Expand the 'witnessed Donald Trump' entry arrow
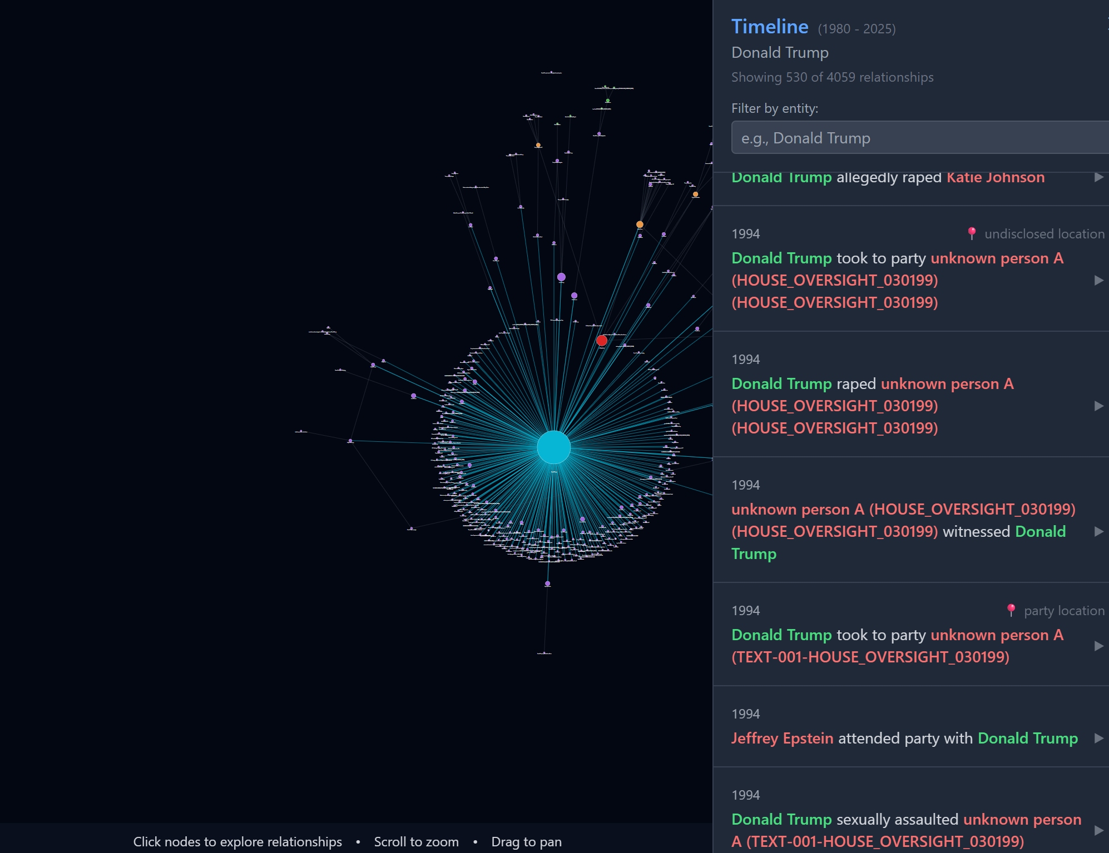This screenshot has height=853, width=1109. click(1098, 531)
